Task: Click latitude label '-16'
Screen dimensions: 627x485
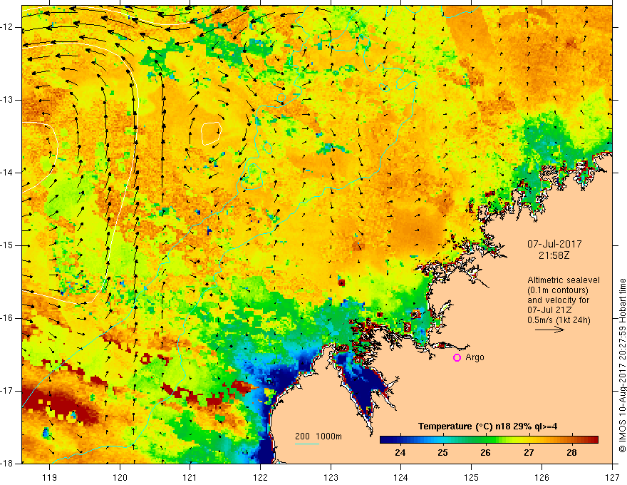Action: (8, 319)
